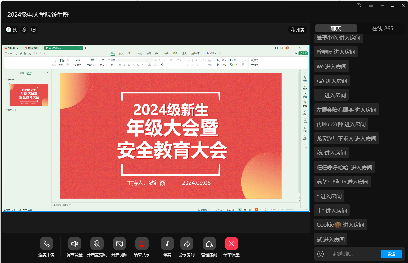Open 管理房间 room management icon
The image size is (408, 263).
pos(209,244)
